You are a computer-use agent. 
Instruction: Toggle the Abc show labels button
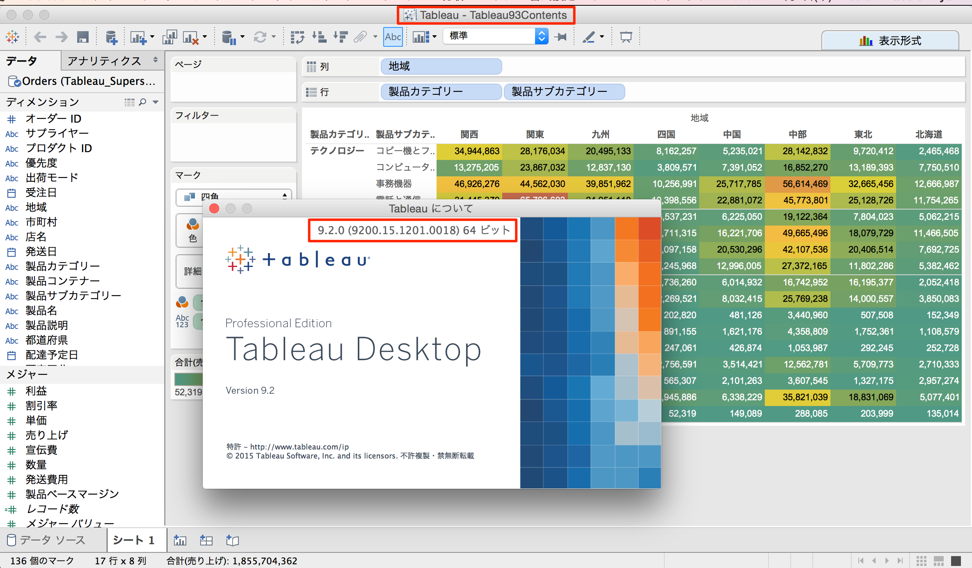393,36
